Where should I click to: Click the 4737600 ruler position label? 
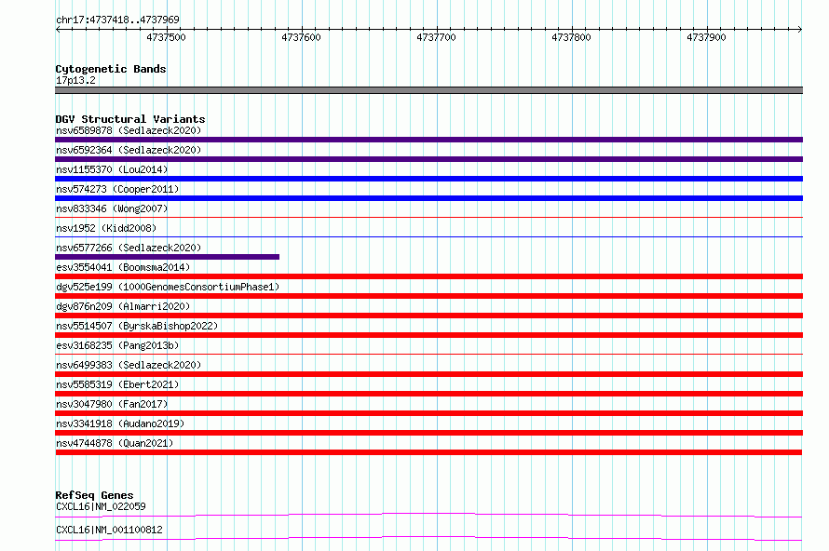(x=302, y=37)
